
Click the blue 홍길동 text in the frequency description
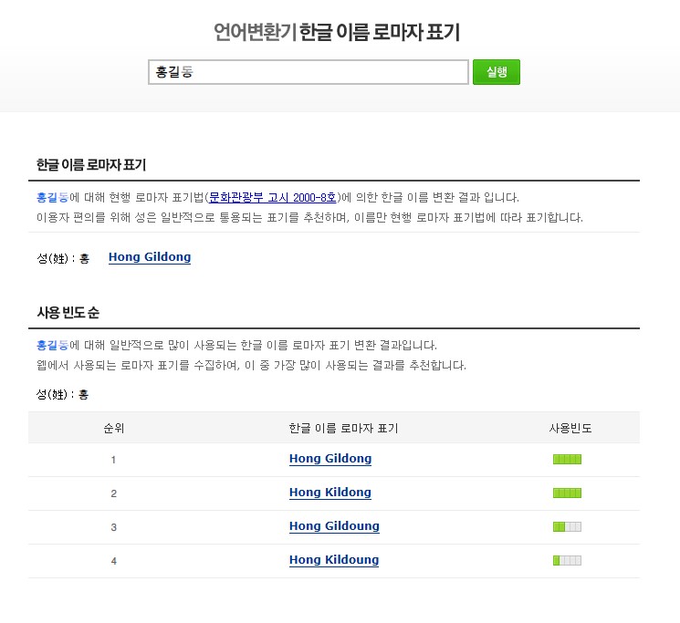click(x=52, y=346)
